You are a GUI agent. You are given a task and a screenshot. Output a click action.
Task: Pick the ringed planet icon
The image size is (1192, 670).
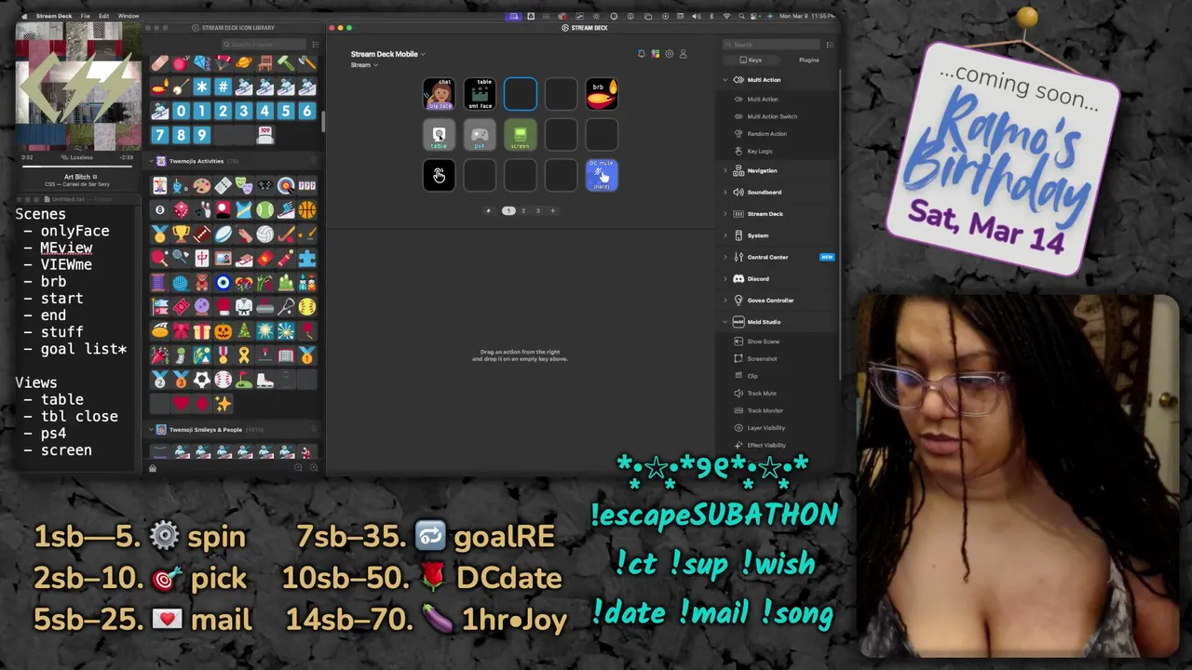tap(244, 62)
